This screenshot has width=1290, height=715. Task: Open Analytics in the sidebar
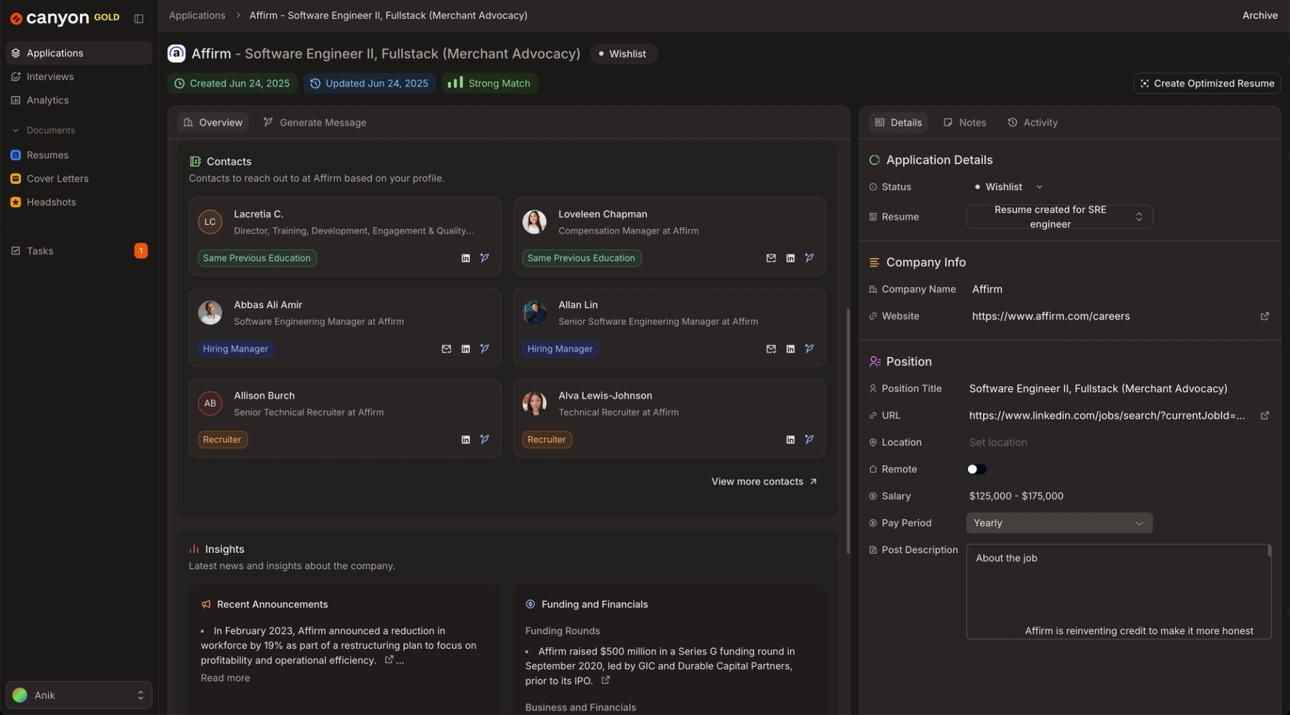(79, 100)
